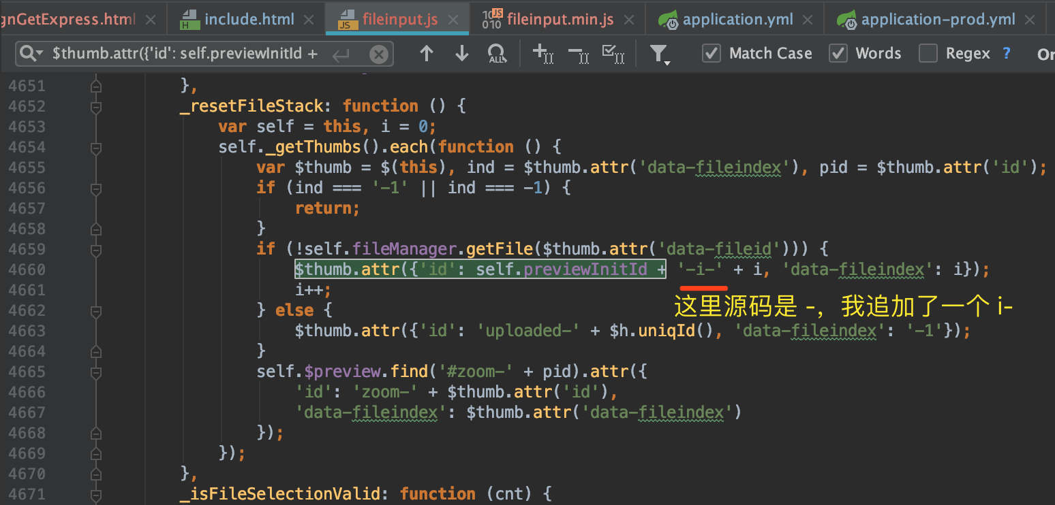Jump to next search match
Viewport: 1055px width, 505px height.
pos(461,53)
